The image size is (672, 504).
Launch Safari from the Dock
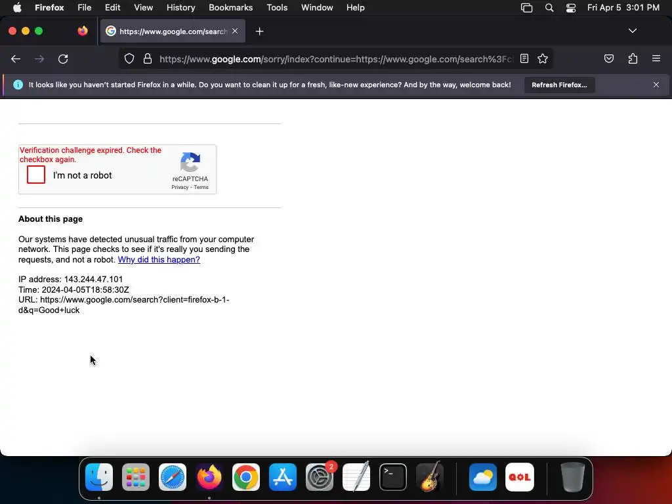coord(173,477)
